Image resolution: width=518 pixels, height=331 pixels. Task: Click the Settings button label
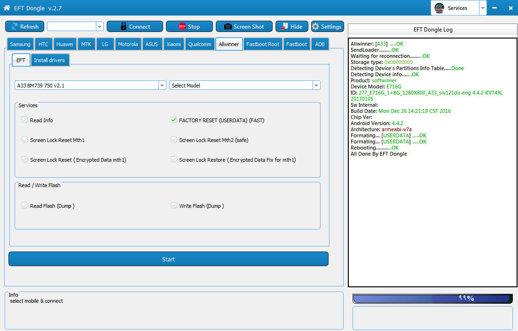[331, 27]
